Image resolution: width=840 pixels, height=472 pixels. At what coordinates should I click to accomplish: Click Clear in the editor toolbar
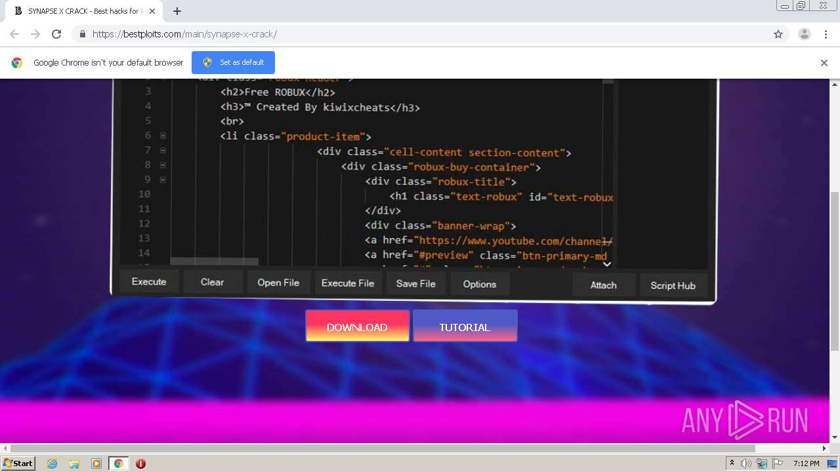click(x=213, y=282)
